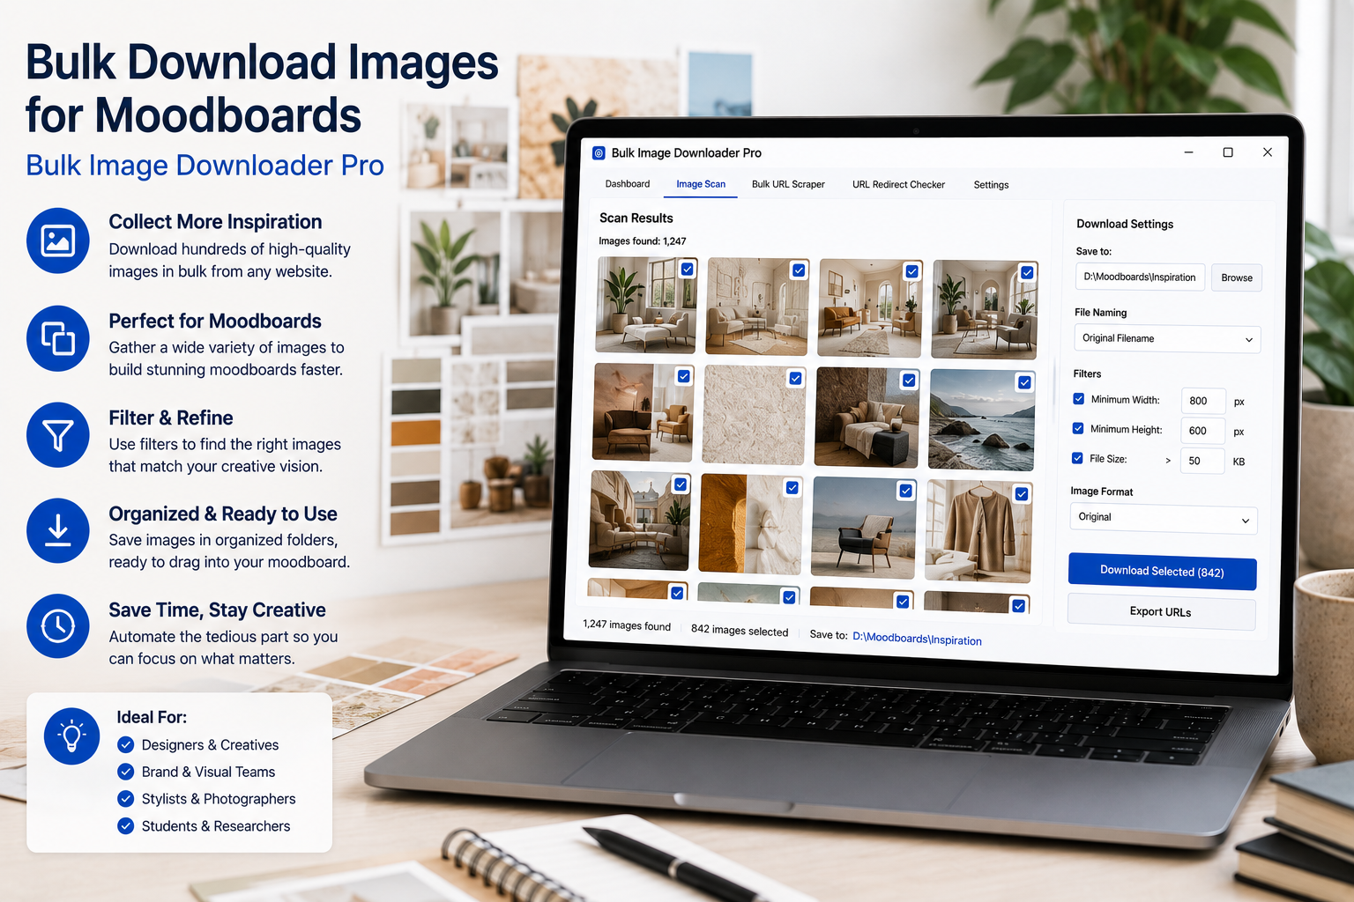
Task: Click the 'Download Settings' heading
Action: [1125, 225]
